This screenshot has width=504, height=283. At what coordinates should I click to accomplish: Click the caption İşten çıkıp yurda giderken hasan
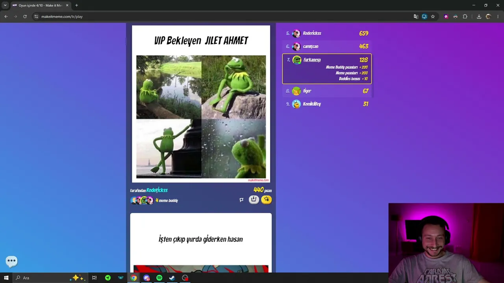[201, 239]
